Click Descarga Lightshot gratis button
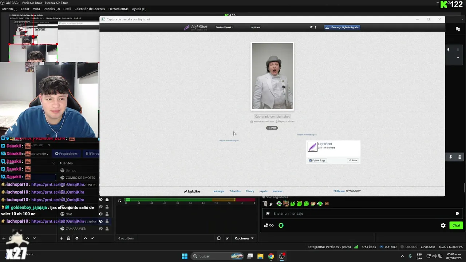The width and height of the screenshot is (466, 262). coord(342,27)
